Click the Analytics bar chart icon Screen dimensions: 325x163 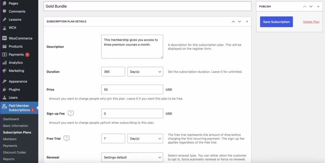[4, 63]
